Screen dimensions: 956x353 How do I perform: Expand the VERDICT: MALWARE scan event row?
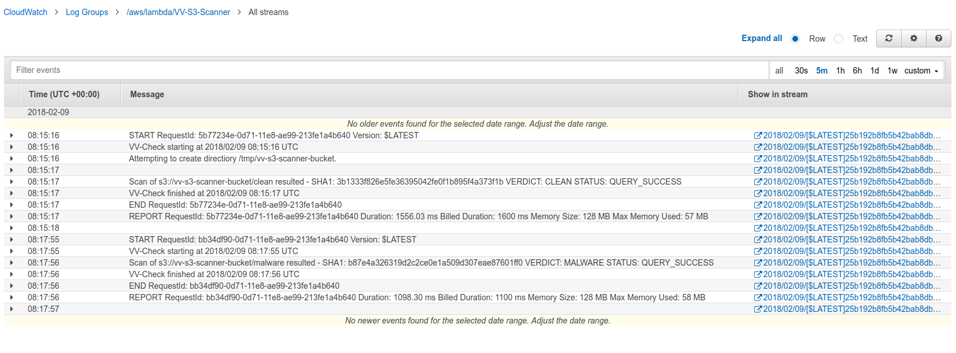(x=11, y=263)
